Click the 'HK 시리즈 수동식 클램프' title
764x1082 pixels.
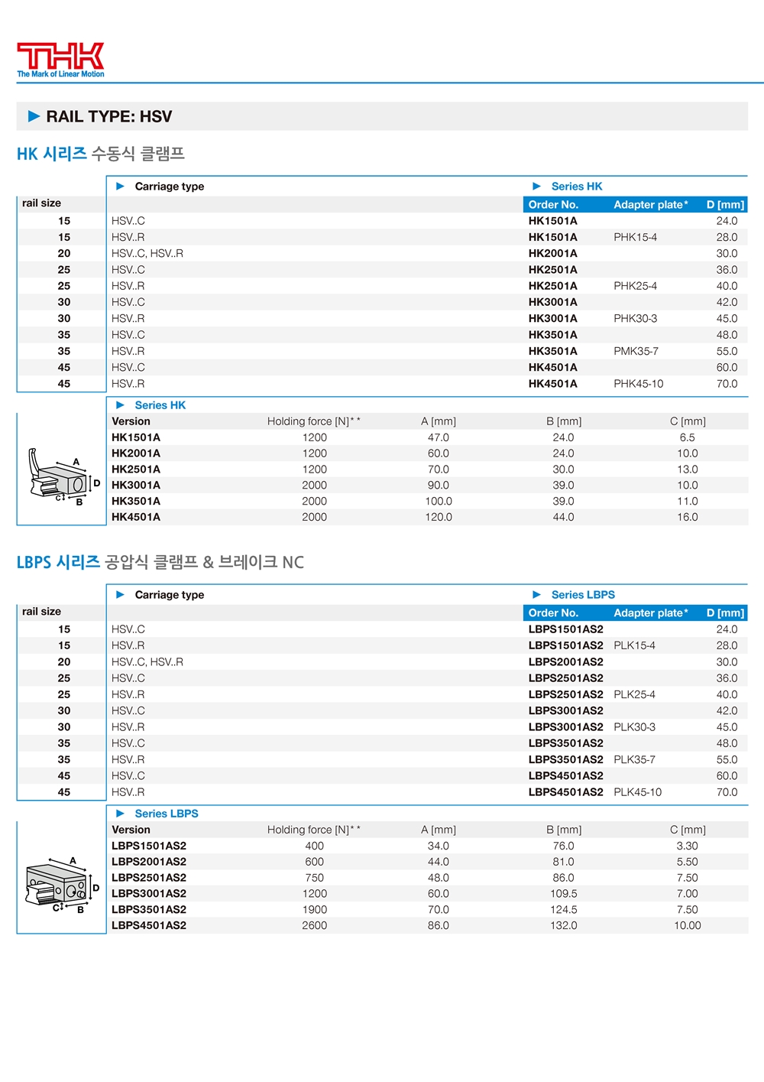pos(101,154)
